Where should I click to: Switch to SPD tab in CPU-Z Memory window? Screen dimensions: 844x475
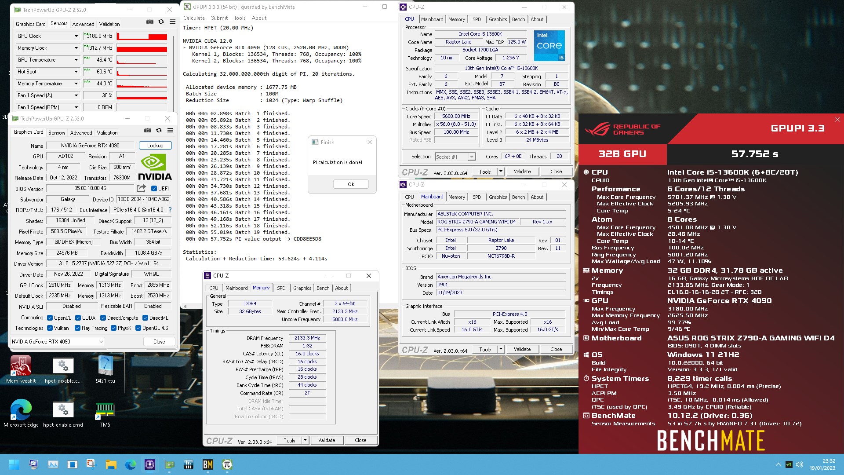(281, 288)
